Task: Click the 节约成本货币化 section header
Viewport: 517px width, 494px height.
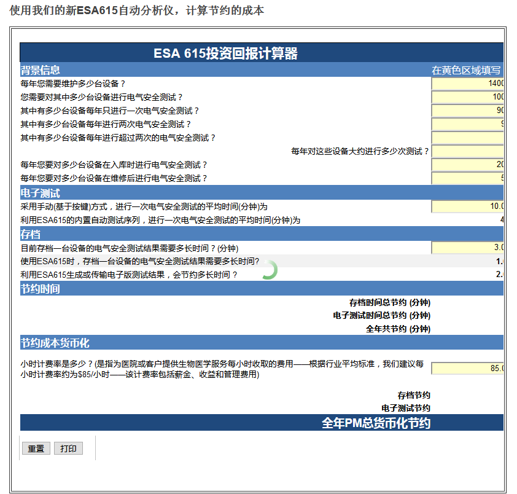Action: pyautogui.click(x=55, y=343)
